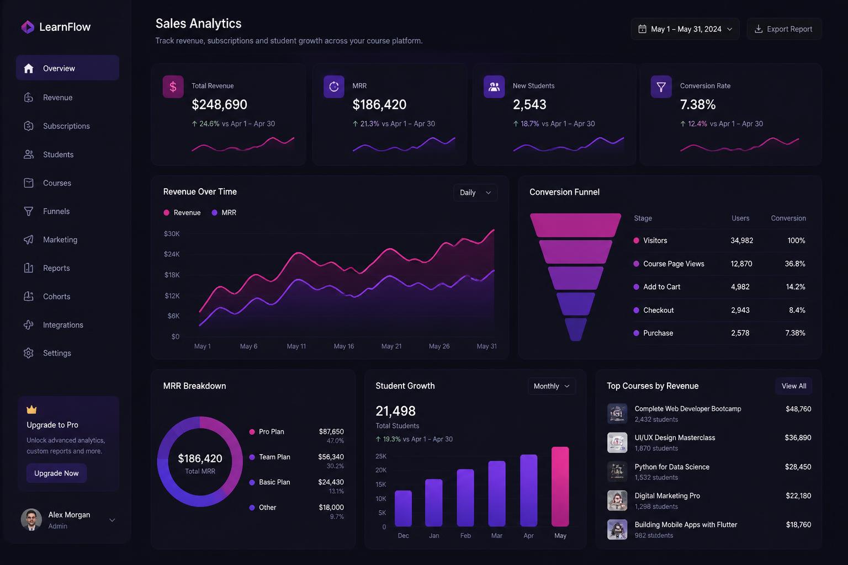Click the Python for Data Science thumbnail
Screen dimensions: 848x565
(617, 472)
